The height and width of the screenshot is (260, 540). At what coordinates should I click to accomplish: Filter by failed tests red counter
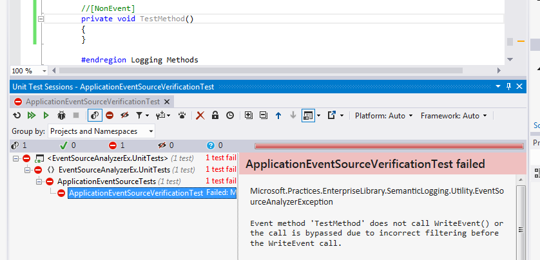pyautogui.click(x=117, y=146)
